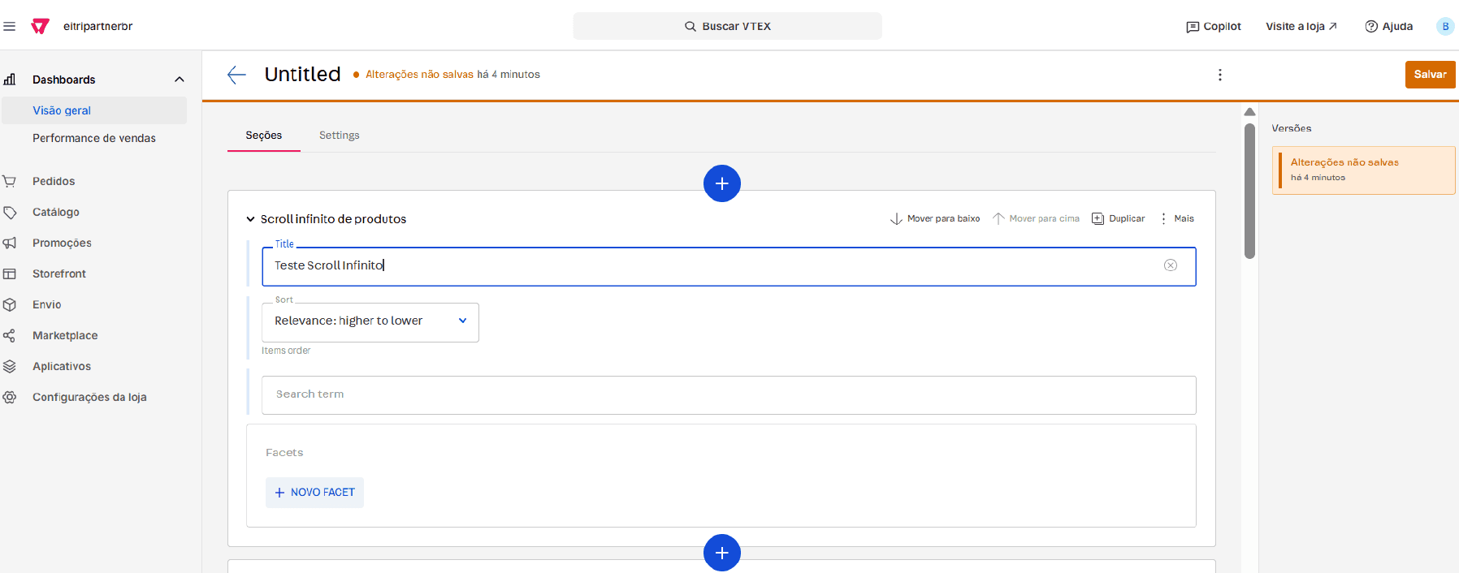
Task: Click the Catálogo tag icon
Action: coord(10,212)
